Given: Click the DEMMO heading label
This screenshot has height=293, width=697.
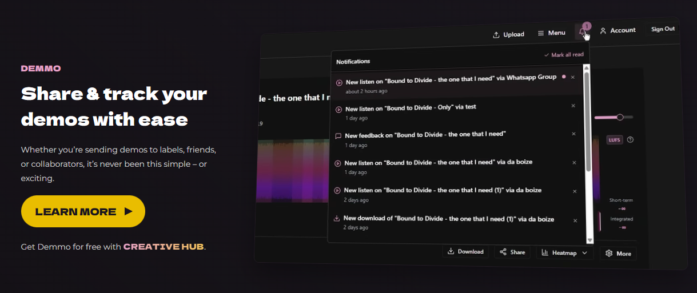Looking at the screenshot, I should [x=41, y=69].
